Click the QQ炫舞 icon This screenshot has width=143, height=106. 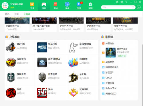(73, 62)
